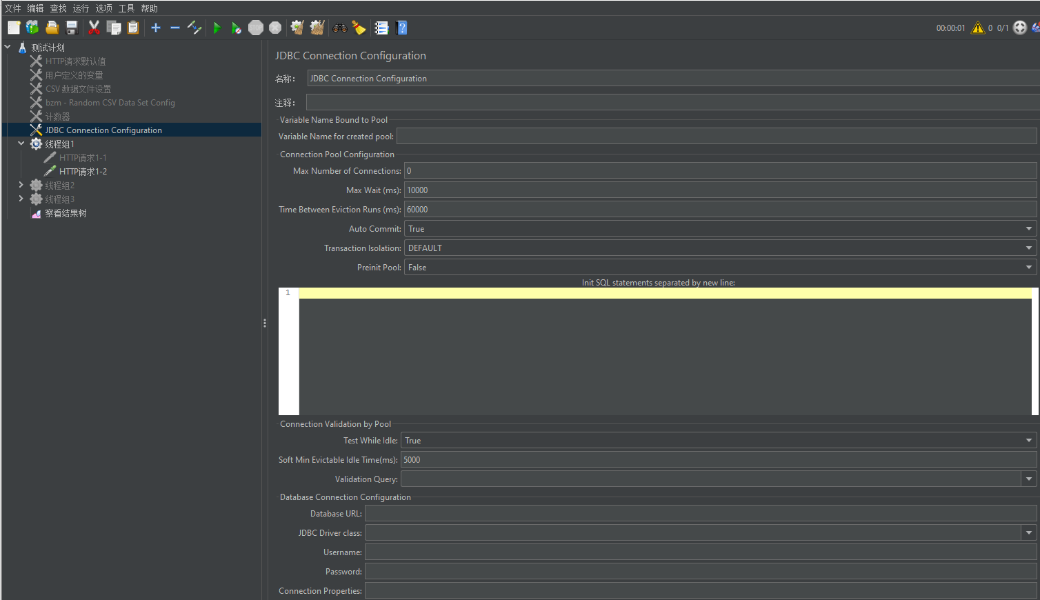Select bzm - Random CSV Data Set Config
Image resolution: width=1040 pixels, height=600 pixels.
(110, 103)
